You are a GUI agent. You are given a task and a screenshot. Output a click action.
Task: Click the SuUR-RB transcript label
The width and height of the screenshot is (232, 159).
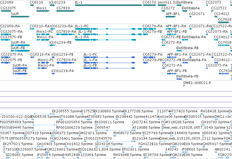18,48
